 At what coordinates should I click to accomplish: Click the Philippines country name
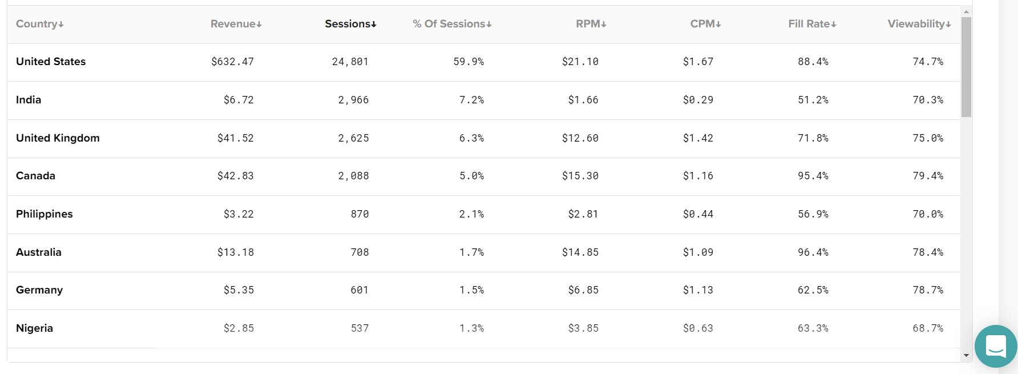(x=45, y=214)
